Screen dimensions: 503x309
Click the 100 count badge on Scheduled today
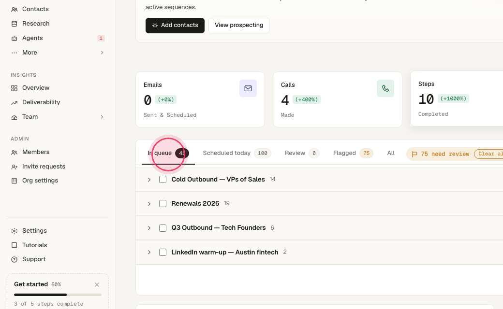pos(263,154)
